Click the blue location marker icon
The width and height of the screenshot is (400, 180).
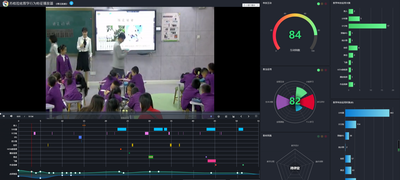[211, 116]
